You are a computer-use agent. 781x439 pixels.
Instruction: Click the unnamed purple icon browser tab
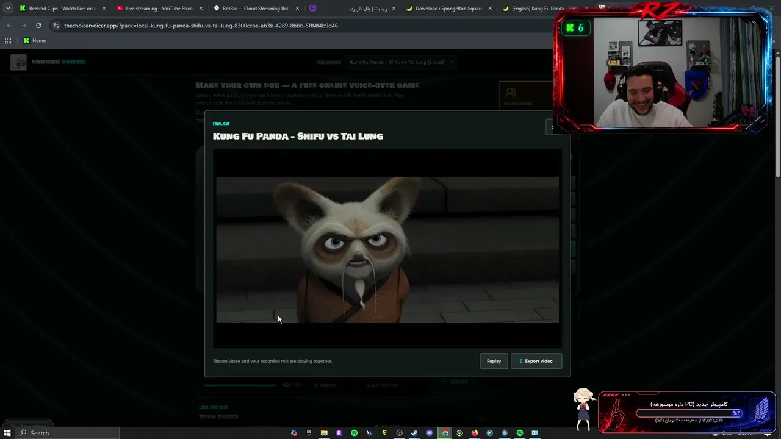314,9
